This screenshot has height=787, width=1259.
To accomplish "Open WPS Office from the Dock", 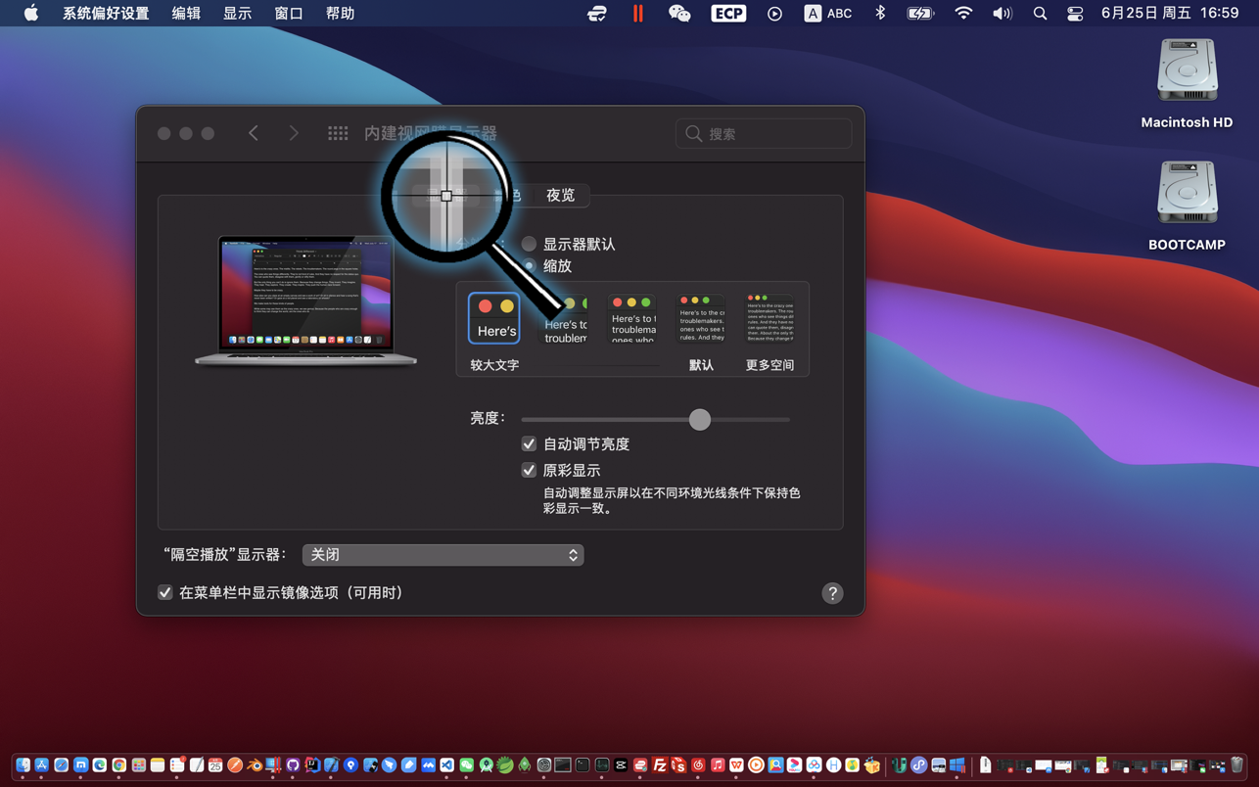I will [x=736, y=765].
